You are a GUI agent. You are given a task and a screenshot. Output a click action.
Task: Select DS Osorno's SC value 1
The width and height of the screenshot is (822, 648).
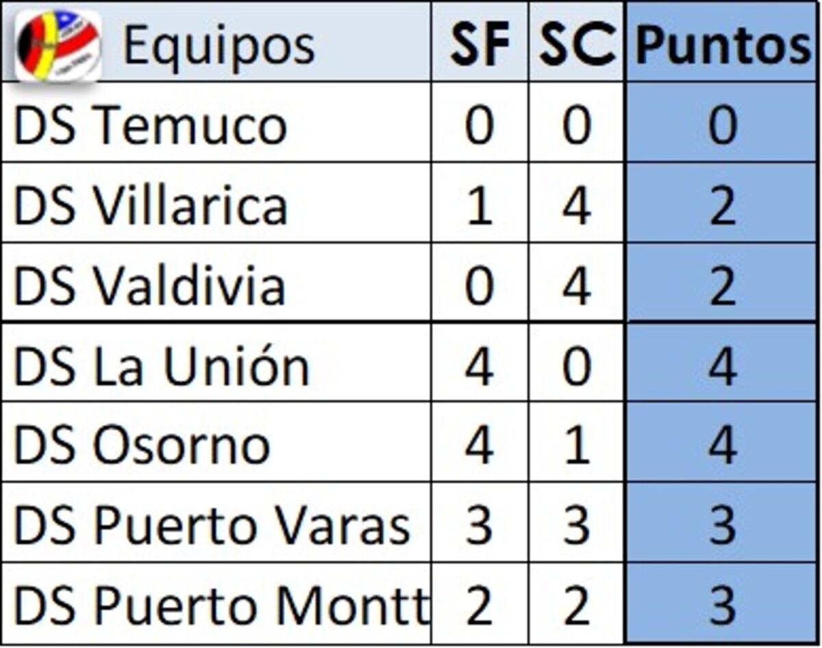577,443
